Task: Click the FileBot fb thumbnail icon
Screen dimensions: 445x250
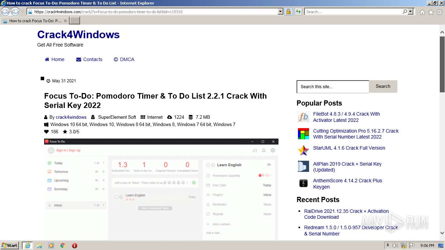Action: pos(304,117)
